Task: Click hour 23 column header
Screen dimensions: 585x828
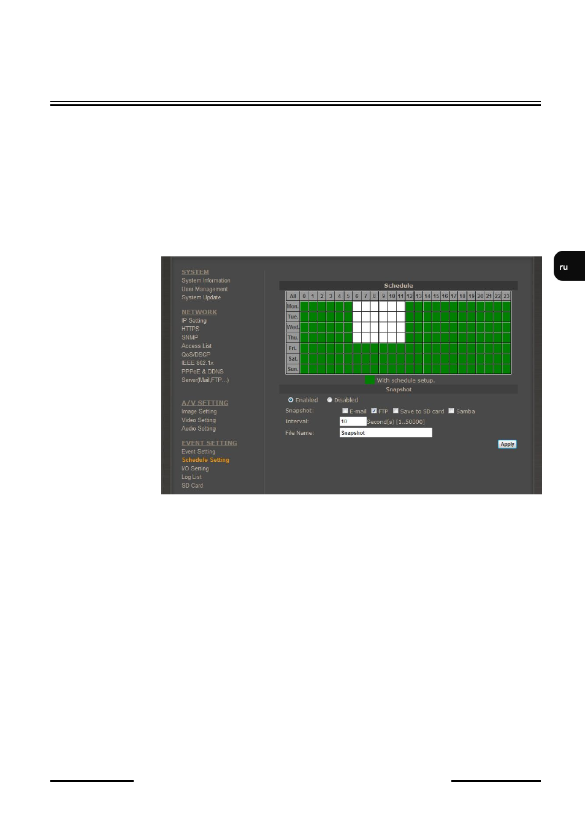Action: (x=507, y=296)
